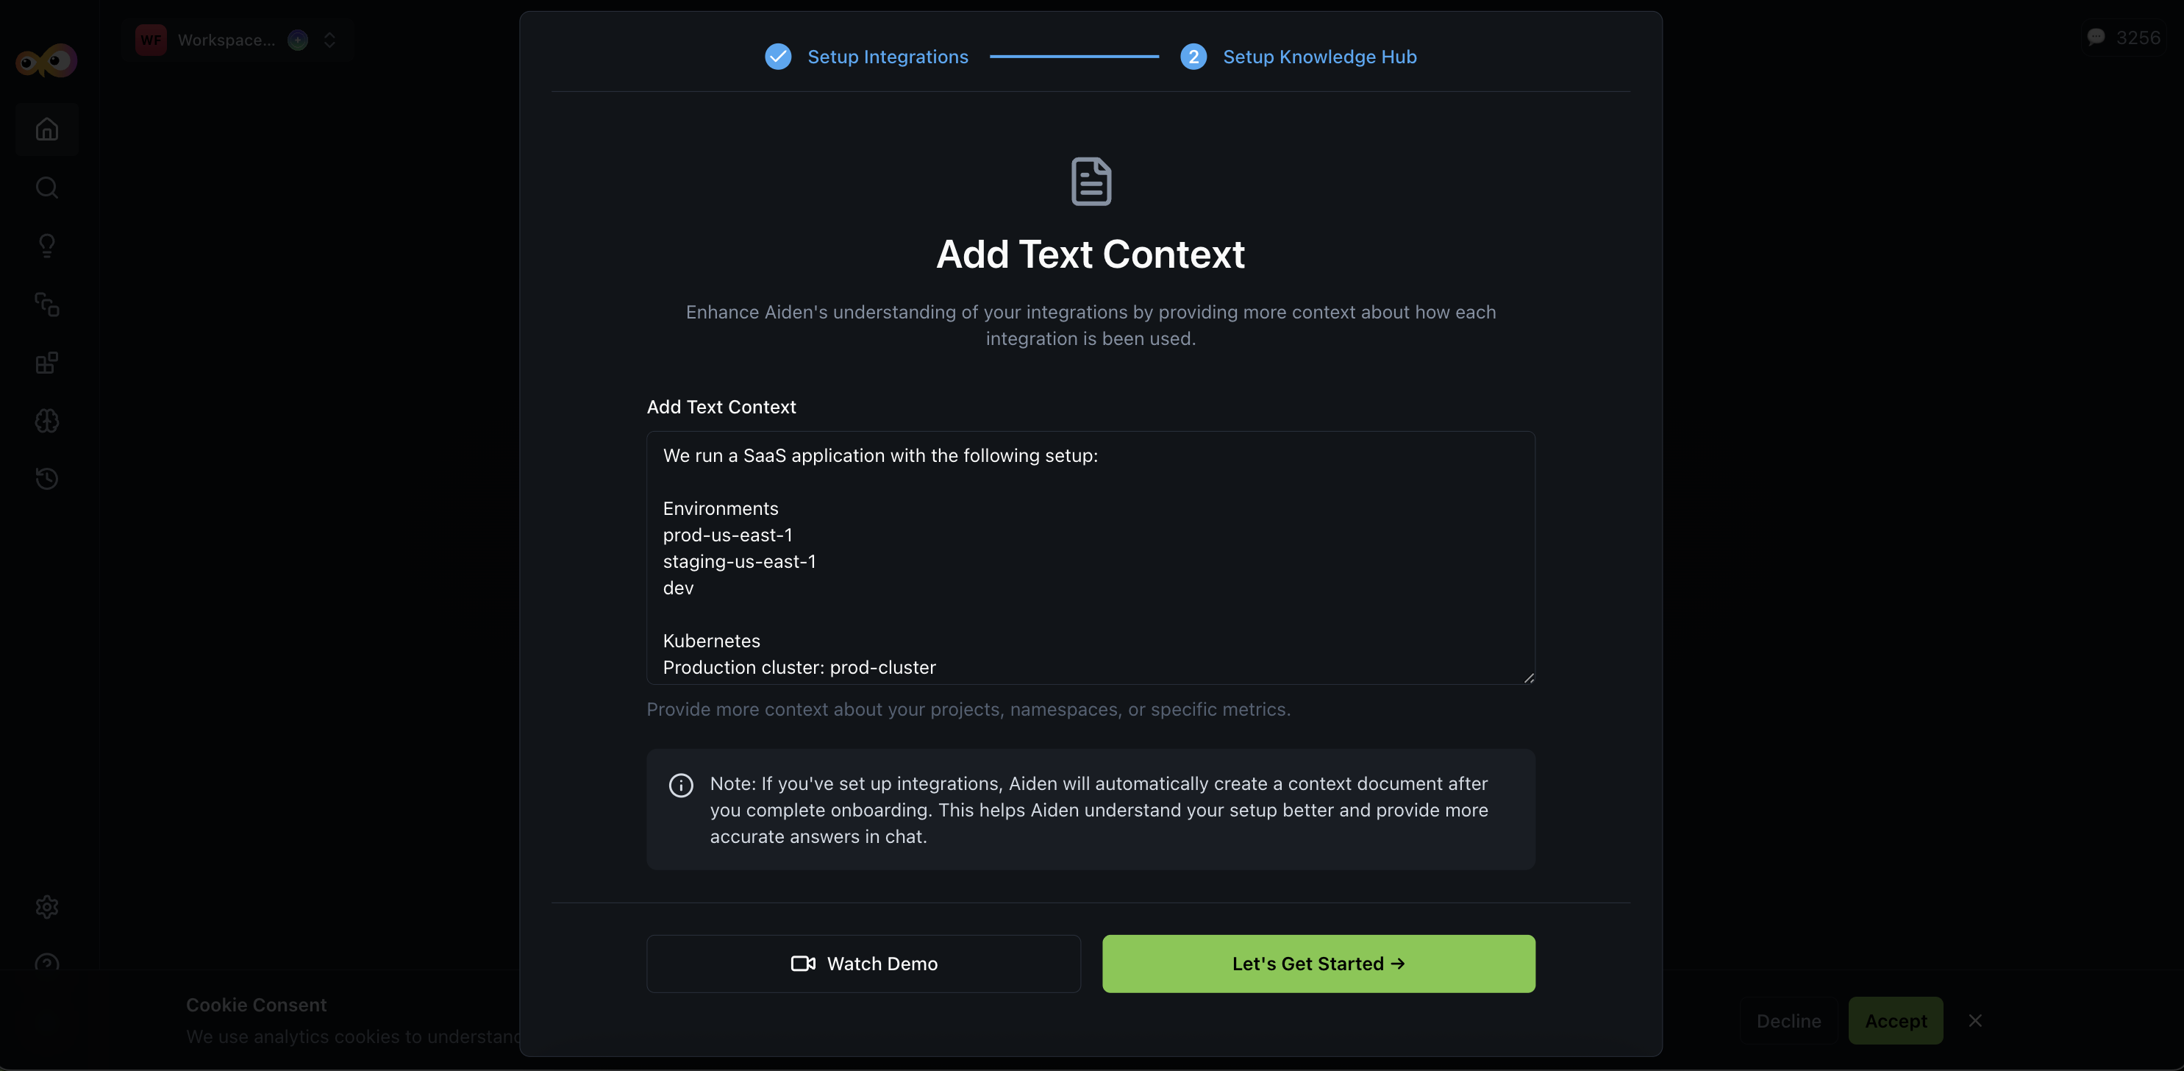
Task: Open the add-workspace plus circle
Action: [298, 40]
